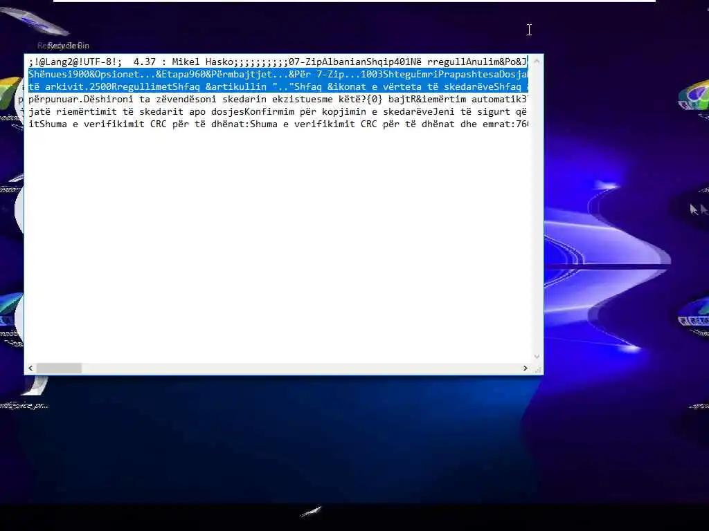The width and height of the screenshot is (709, 531).
Task: Click line starting "përpunuar.Dëshironi ta zëvendësoni"
Action: 278,99
